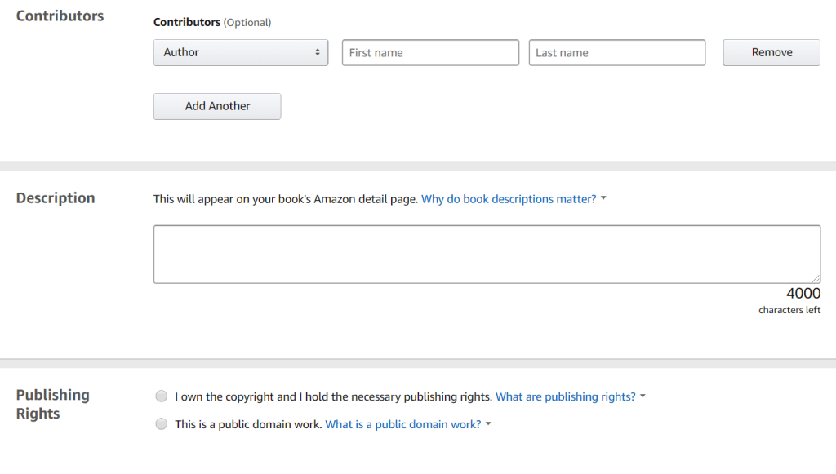Open the Author contributor role dropdown

[241, 52]
